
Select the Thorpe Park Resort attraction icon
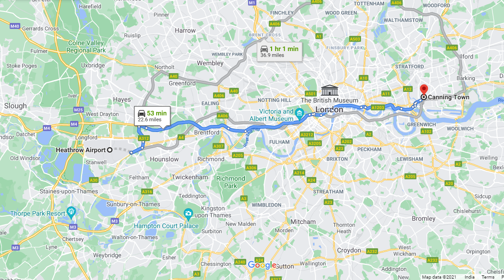pyautogui.click(x=71, y=212)
